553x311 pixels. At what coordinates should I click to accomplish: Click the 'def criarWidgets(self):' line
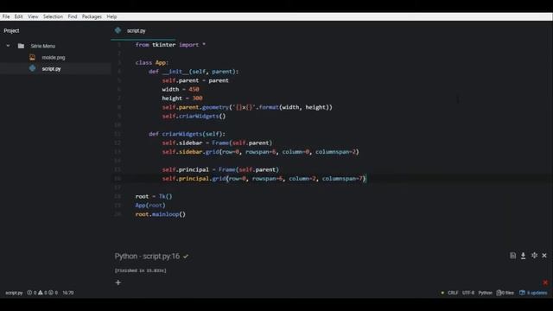tap(187, 134)
